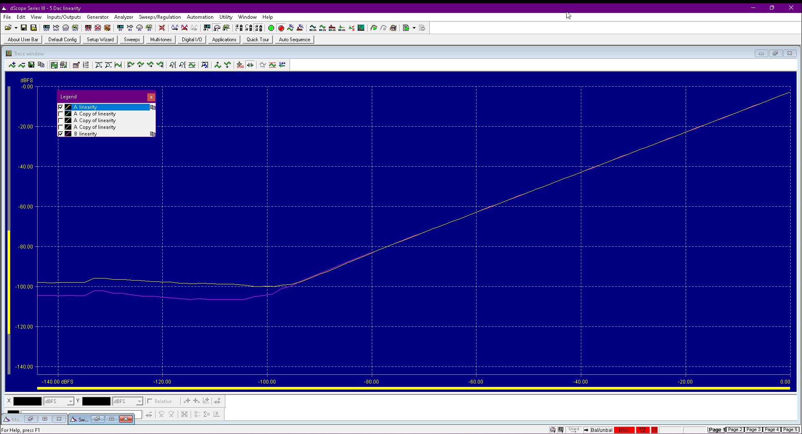Click the Default Config button
Viewport: 802px width, 434px height.
pos(63,40)
